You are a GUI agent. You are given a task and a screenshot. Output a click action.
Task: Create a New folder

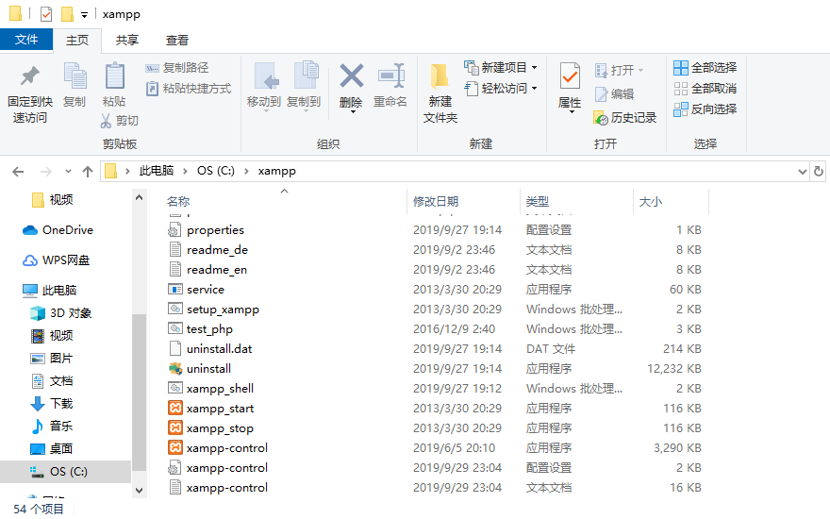(440, 94)
